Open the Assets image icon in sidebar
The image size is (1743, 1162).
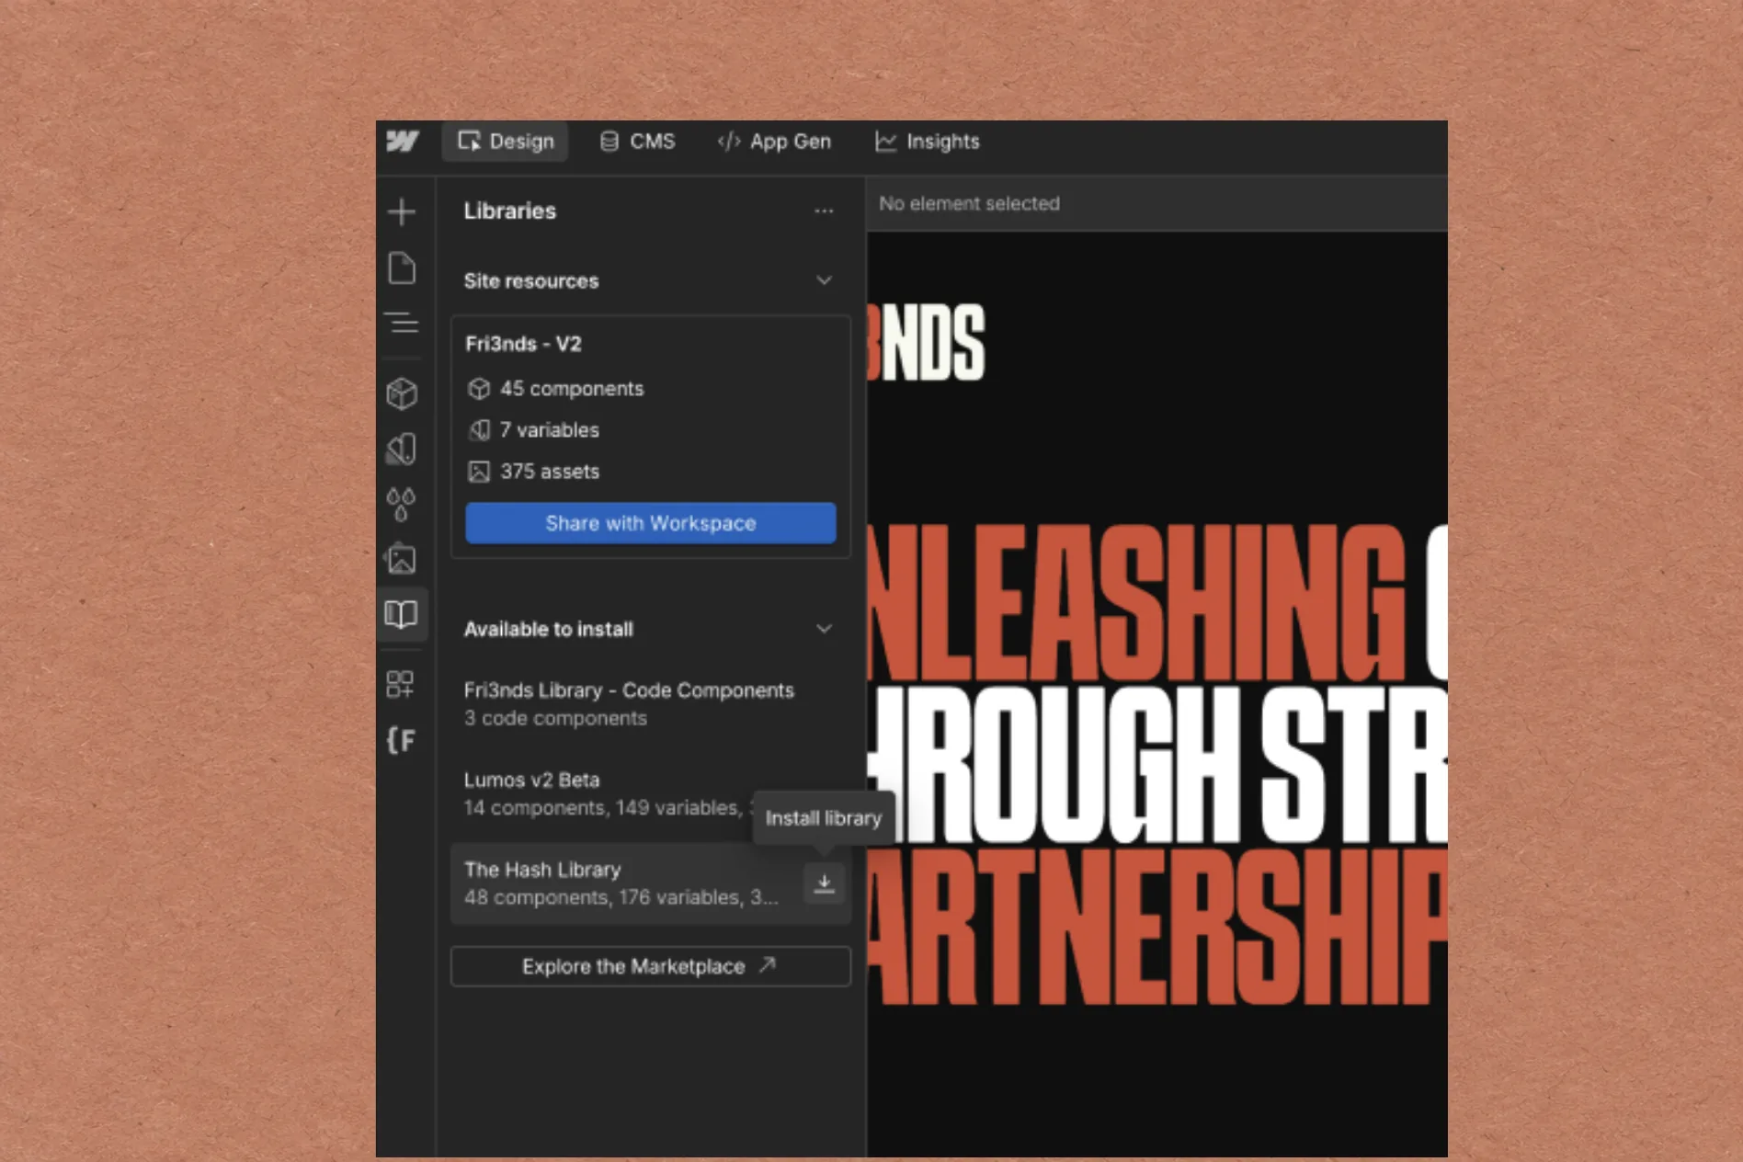pos(402,559)
